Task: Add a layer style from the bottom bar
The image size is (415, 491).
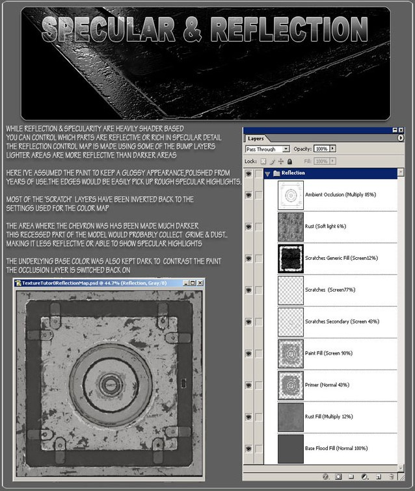Action: (326, 477)
